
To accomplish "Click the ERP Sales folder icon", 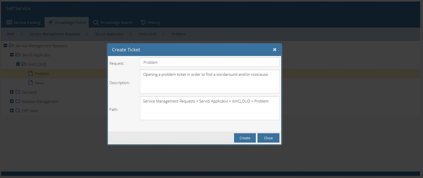I will click(x=18, y=111).
